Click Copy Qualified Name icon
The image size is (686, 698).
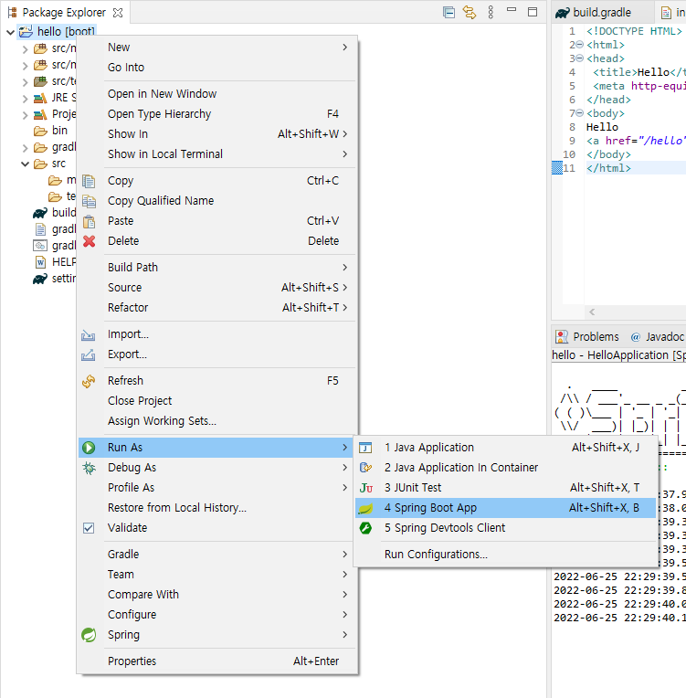tap(89, 201)
